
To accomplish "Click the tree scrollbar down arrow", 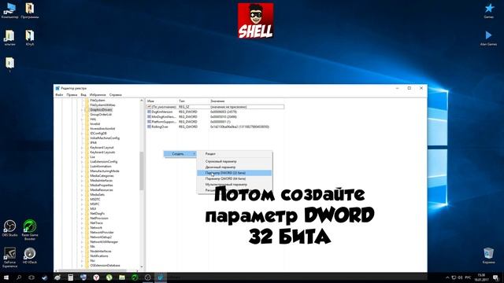I will point(142,267).
